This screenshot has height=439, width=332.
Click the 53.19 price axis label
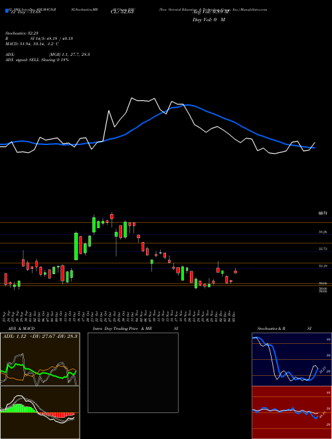[x=323, y=266]
